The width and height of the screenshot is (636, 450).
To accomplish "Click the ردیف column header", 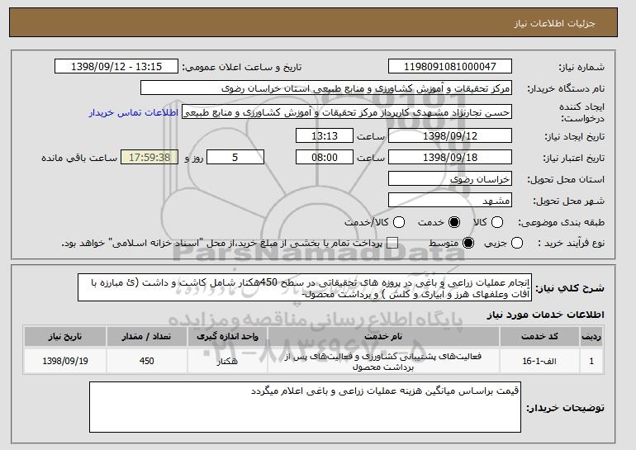I will [591, 337].
